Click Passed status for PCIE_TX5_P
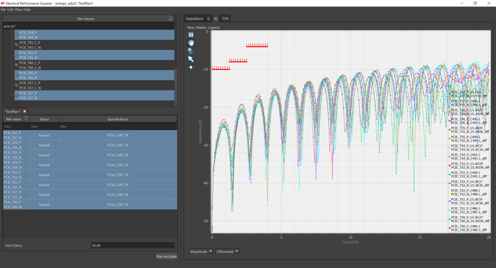496x268 pixels. tap(44, 155)
